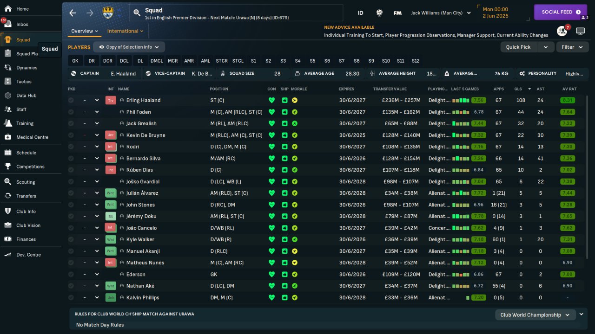Open the Scouting sidebar icon
The width and height of the screenshot is (595, 334).
(x=8, y=182)
